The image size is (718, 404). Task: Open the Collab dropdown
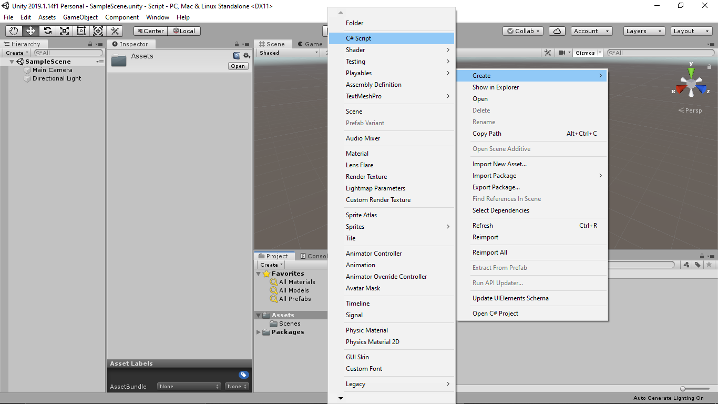[524, 31]
